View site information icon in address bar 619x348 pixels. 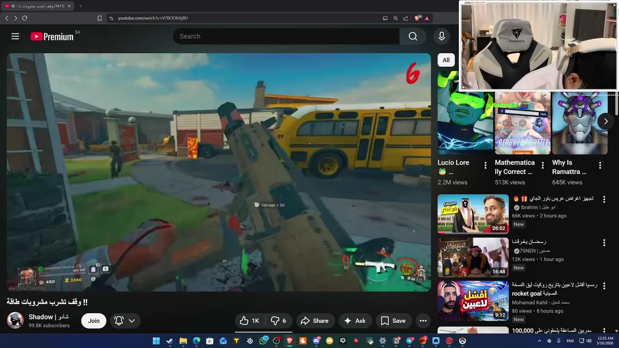pyautogui.click(x=111, y=18)
